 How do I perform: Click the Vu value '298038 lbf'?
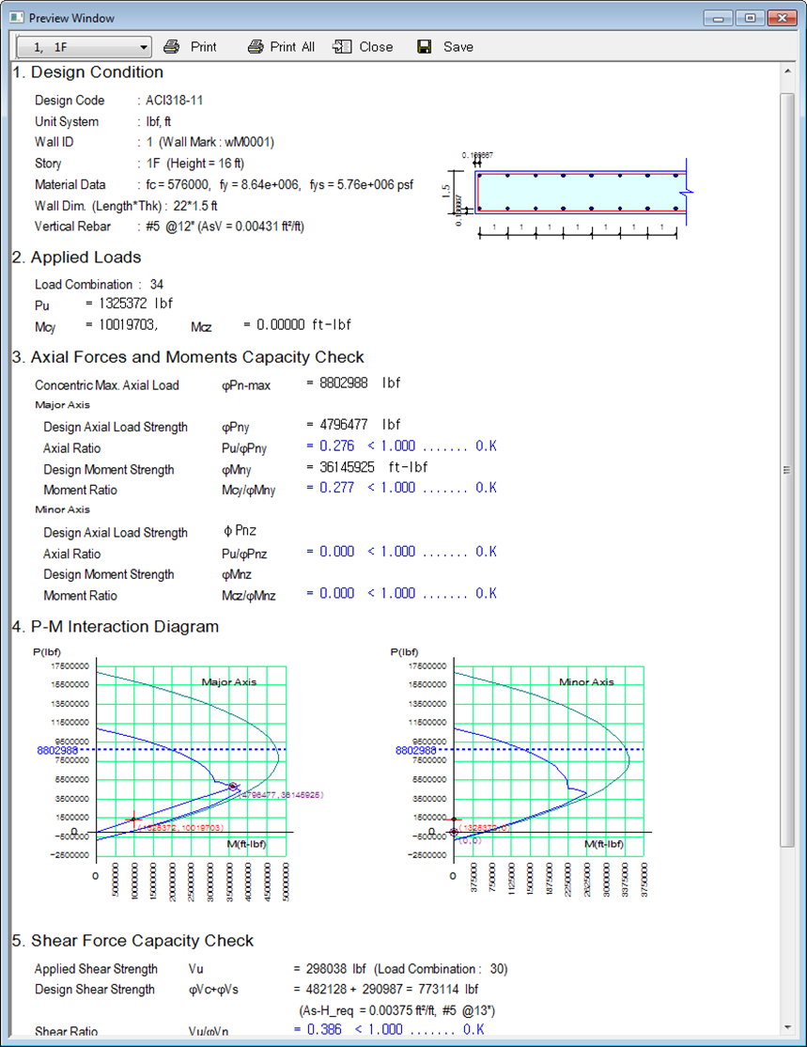(x=335, y=969)
